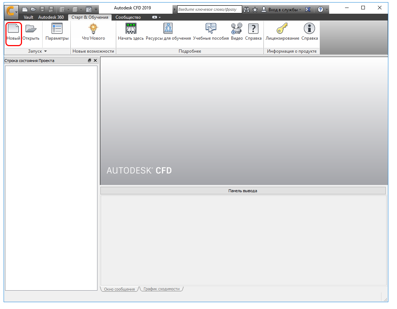Click the help question mark icon in title bar
The image size is (397, 309).
320,10
